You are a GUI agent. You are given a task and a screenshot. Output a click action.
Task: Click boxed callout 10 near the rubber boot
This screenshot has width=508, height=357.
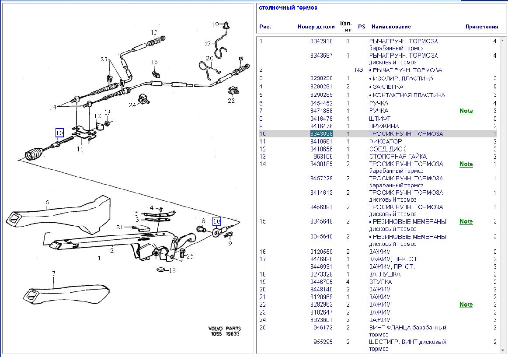[59, 133]
